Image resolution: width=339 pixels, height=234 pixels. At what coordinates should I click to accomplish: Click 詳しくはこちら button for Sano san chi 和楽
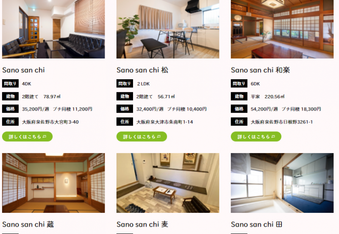pos(256,136)
